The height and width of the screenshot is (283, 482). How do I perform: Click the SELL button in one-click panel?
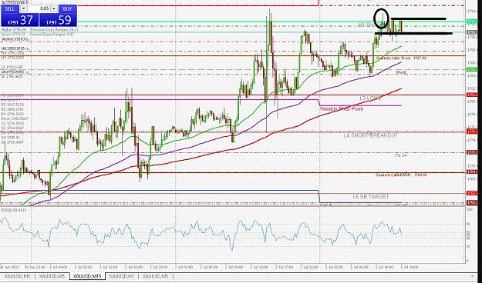coord(9,8)
